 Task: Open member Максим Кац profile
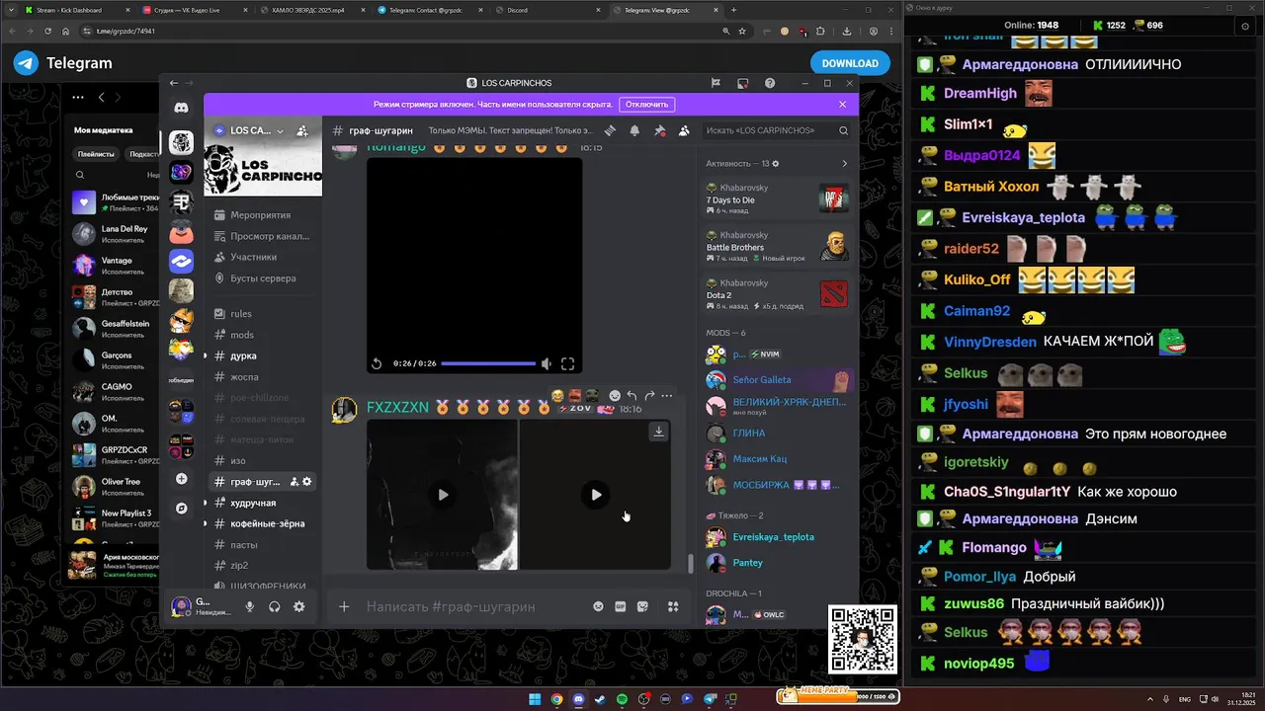tap(777, 459)
